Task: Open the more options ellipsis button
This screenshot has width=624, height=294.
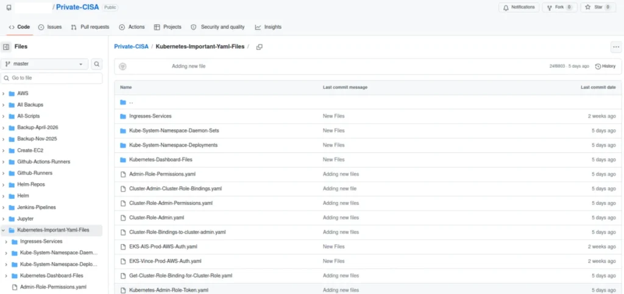Action: (616, 47)
